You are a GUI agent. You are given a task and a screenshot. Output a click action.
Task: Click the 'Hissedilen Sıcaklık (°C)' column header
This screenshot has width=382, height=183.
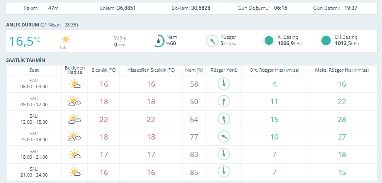point(151,70)
